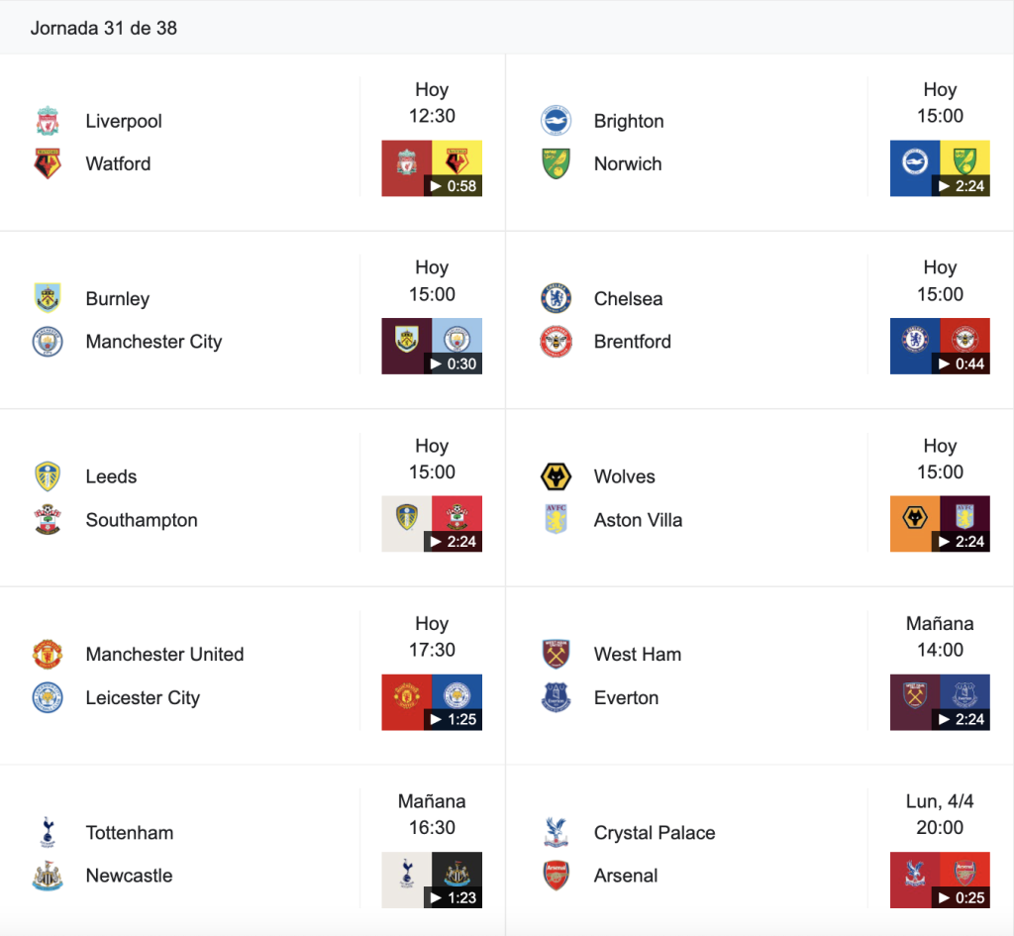This screenshot has height=936, width=1014.
Task: Click the Aston Villa team name
Action: [638, 520]
